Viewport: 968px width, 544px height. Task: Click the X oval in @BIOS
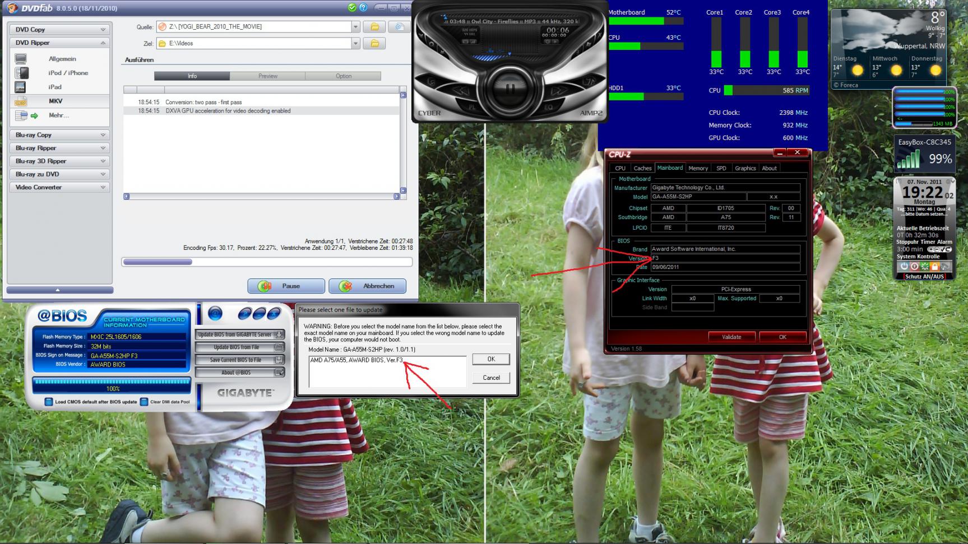click(274, 314)
